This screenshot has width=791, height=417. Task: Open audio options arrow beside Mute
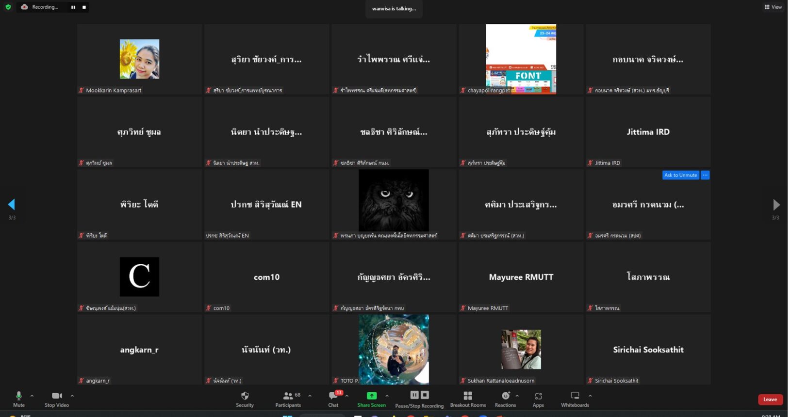tap(32, 396)
